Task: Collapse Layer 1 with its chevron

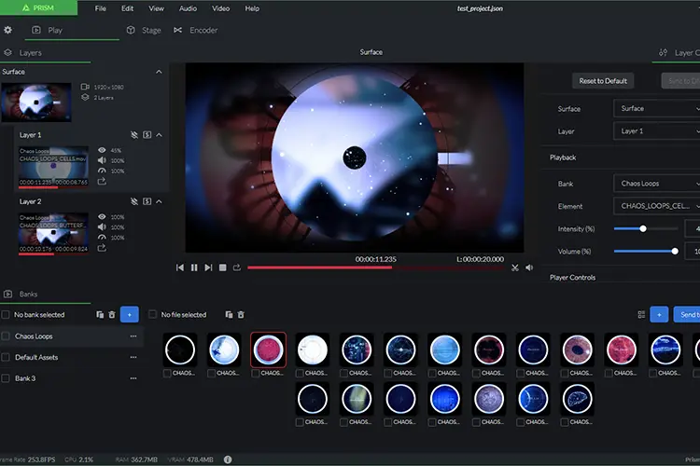Action: 160,134
